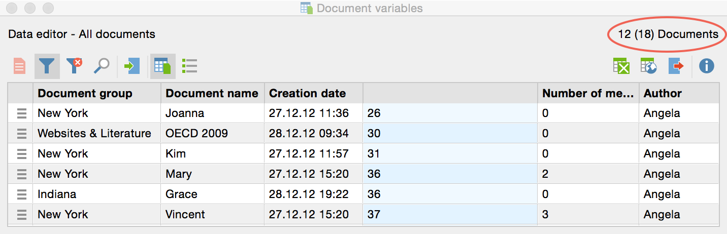
Task: Toggle the blue filter funnel icon
Action: click(47, 66)
